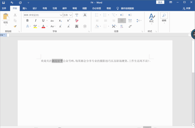This screenshot has width=195, height=128.
Task: Click the Cut scissors icon
Action: [15, 15]
